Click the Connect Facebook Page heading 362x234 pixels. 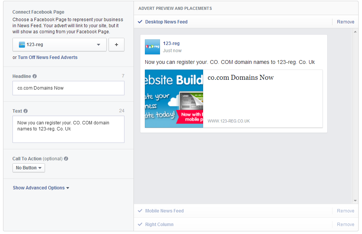tap(38, 12)
